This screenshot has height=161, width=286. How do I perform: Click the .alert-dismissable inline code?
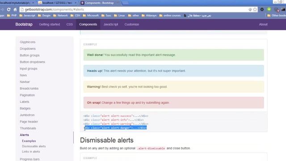tap(151, 148)
